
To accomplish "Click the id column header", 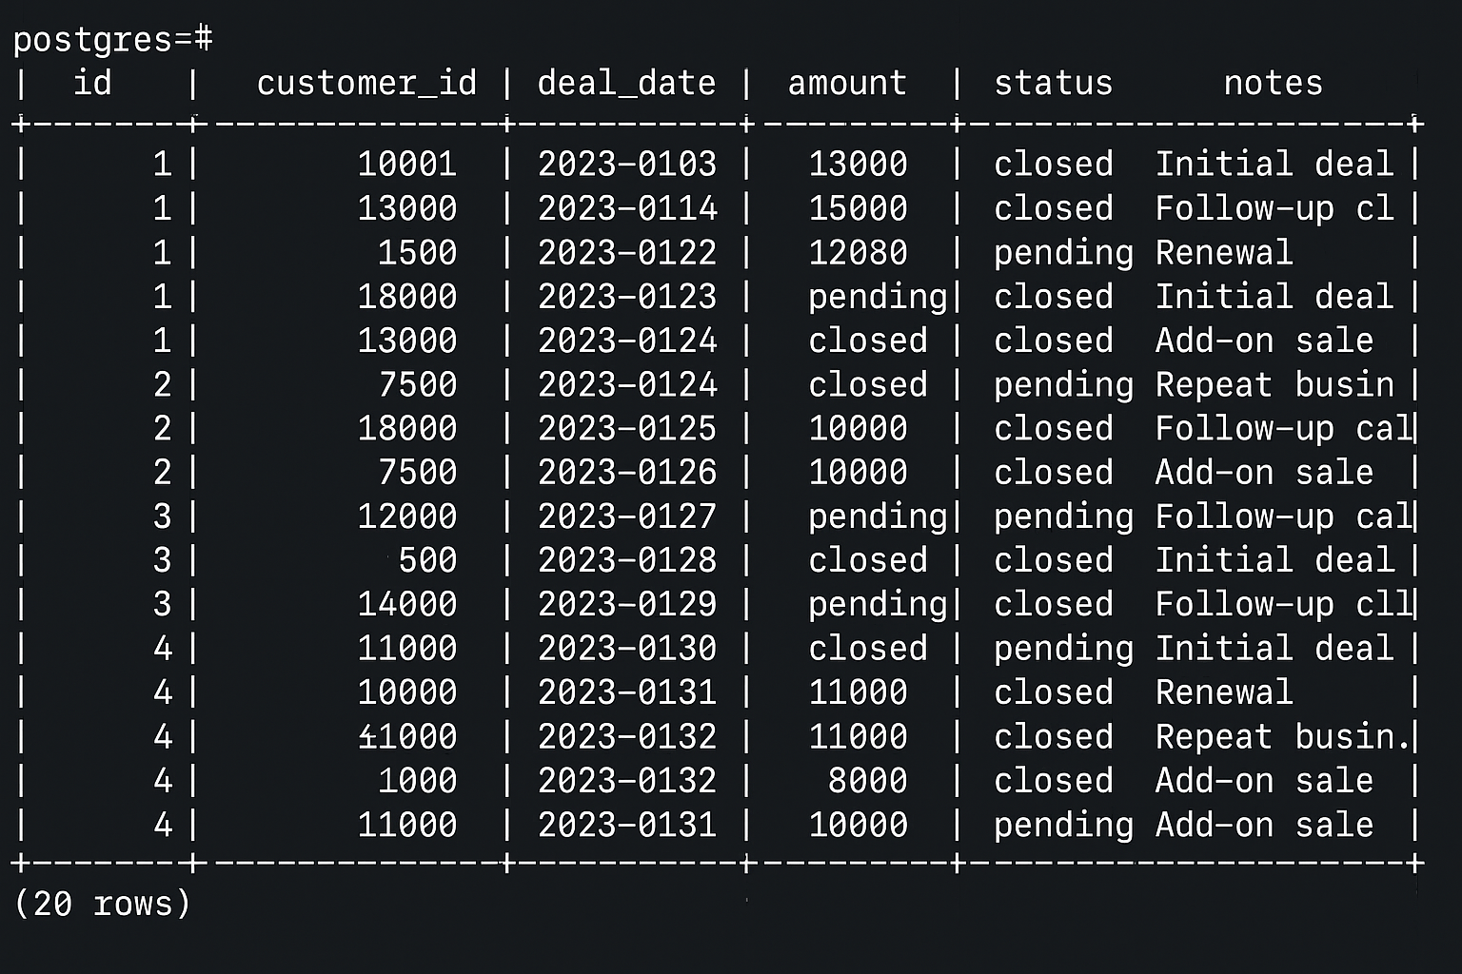I will [92, 84].
